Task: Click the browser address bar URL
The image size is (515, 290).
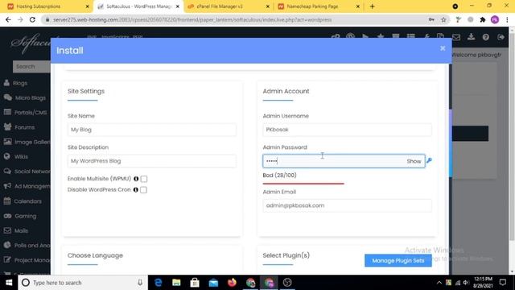Action: 192,19
